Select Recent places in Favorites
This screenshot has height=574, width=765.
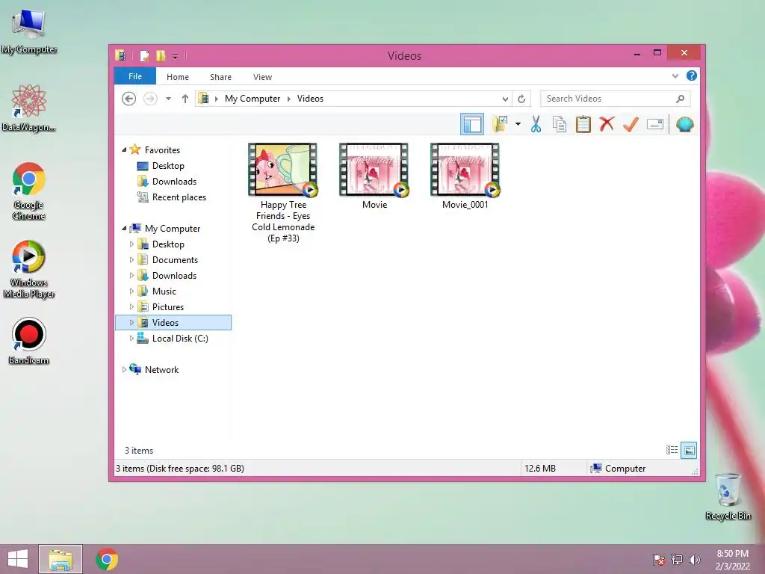pyautogui.click(x=179, y=197)
